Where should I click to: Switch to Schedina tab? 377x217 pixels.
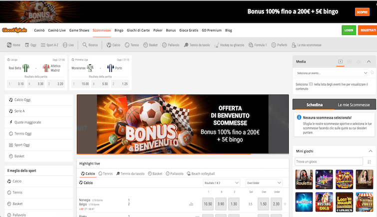click(x=314, y=105)
